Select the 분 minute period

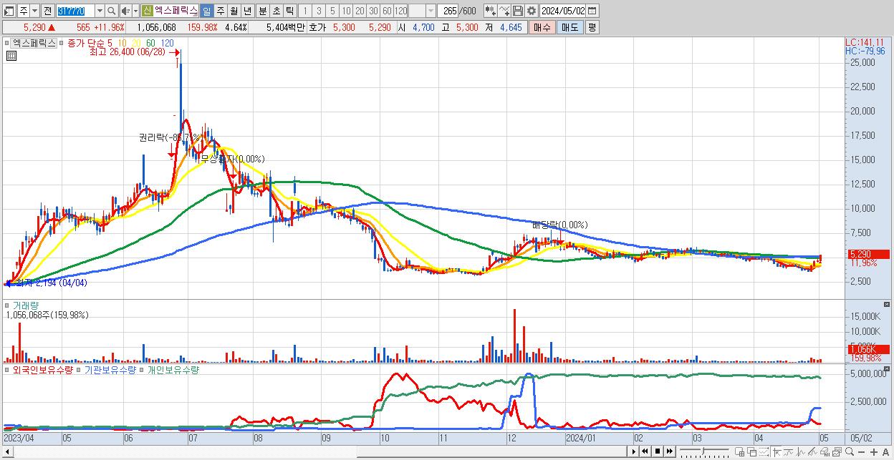click(263, 11)
